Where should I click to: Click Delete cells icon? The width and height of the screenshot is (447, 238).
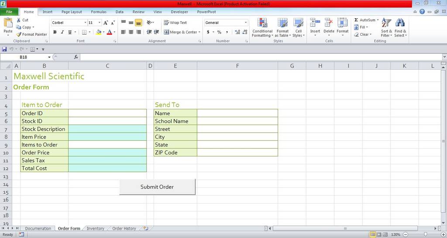pos(329,23)
